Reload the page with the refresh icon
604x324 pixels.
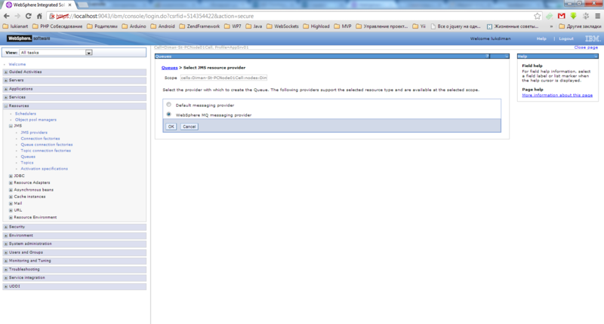point(29,16)
